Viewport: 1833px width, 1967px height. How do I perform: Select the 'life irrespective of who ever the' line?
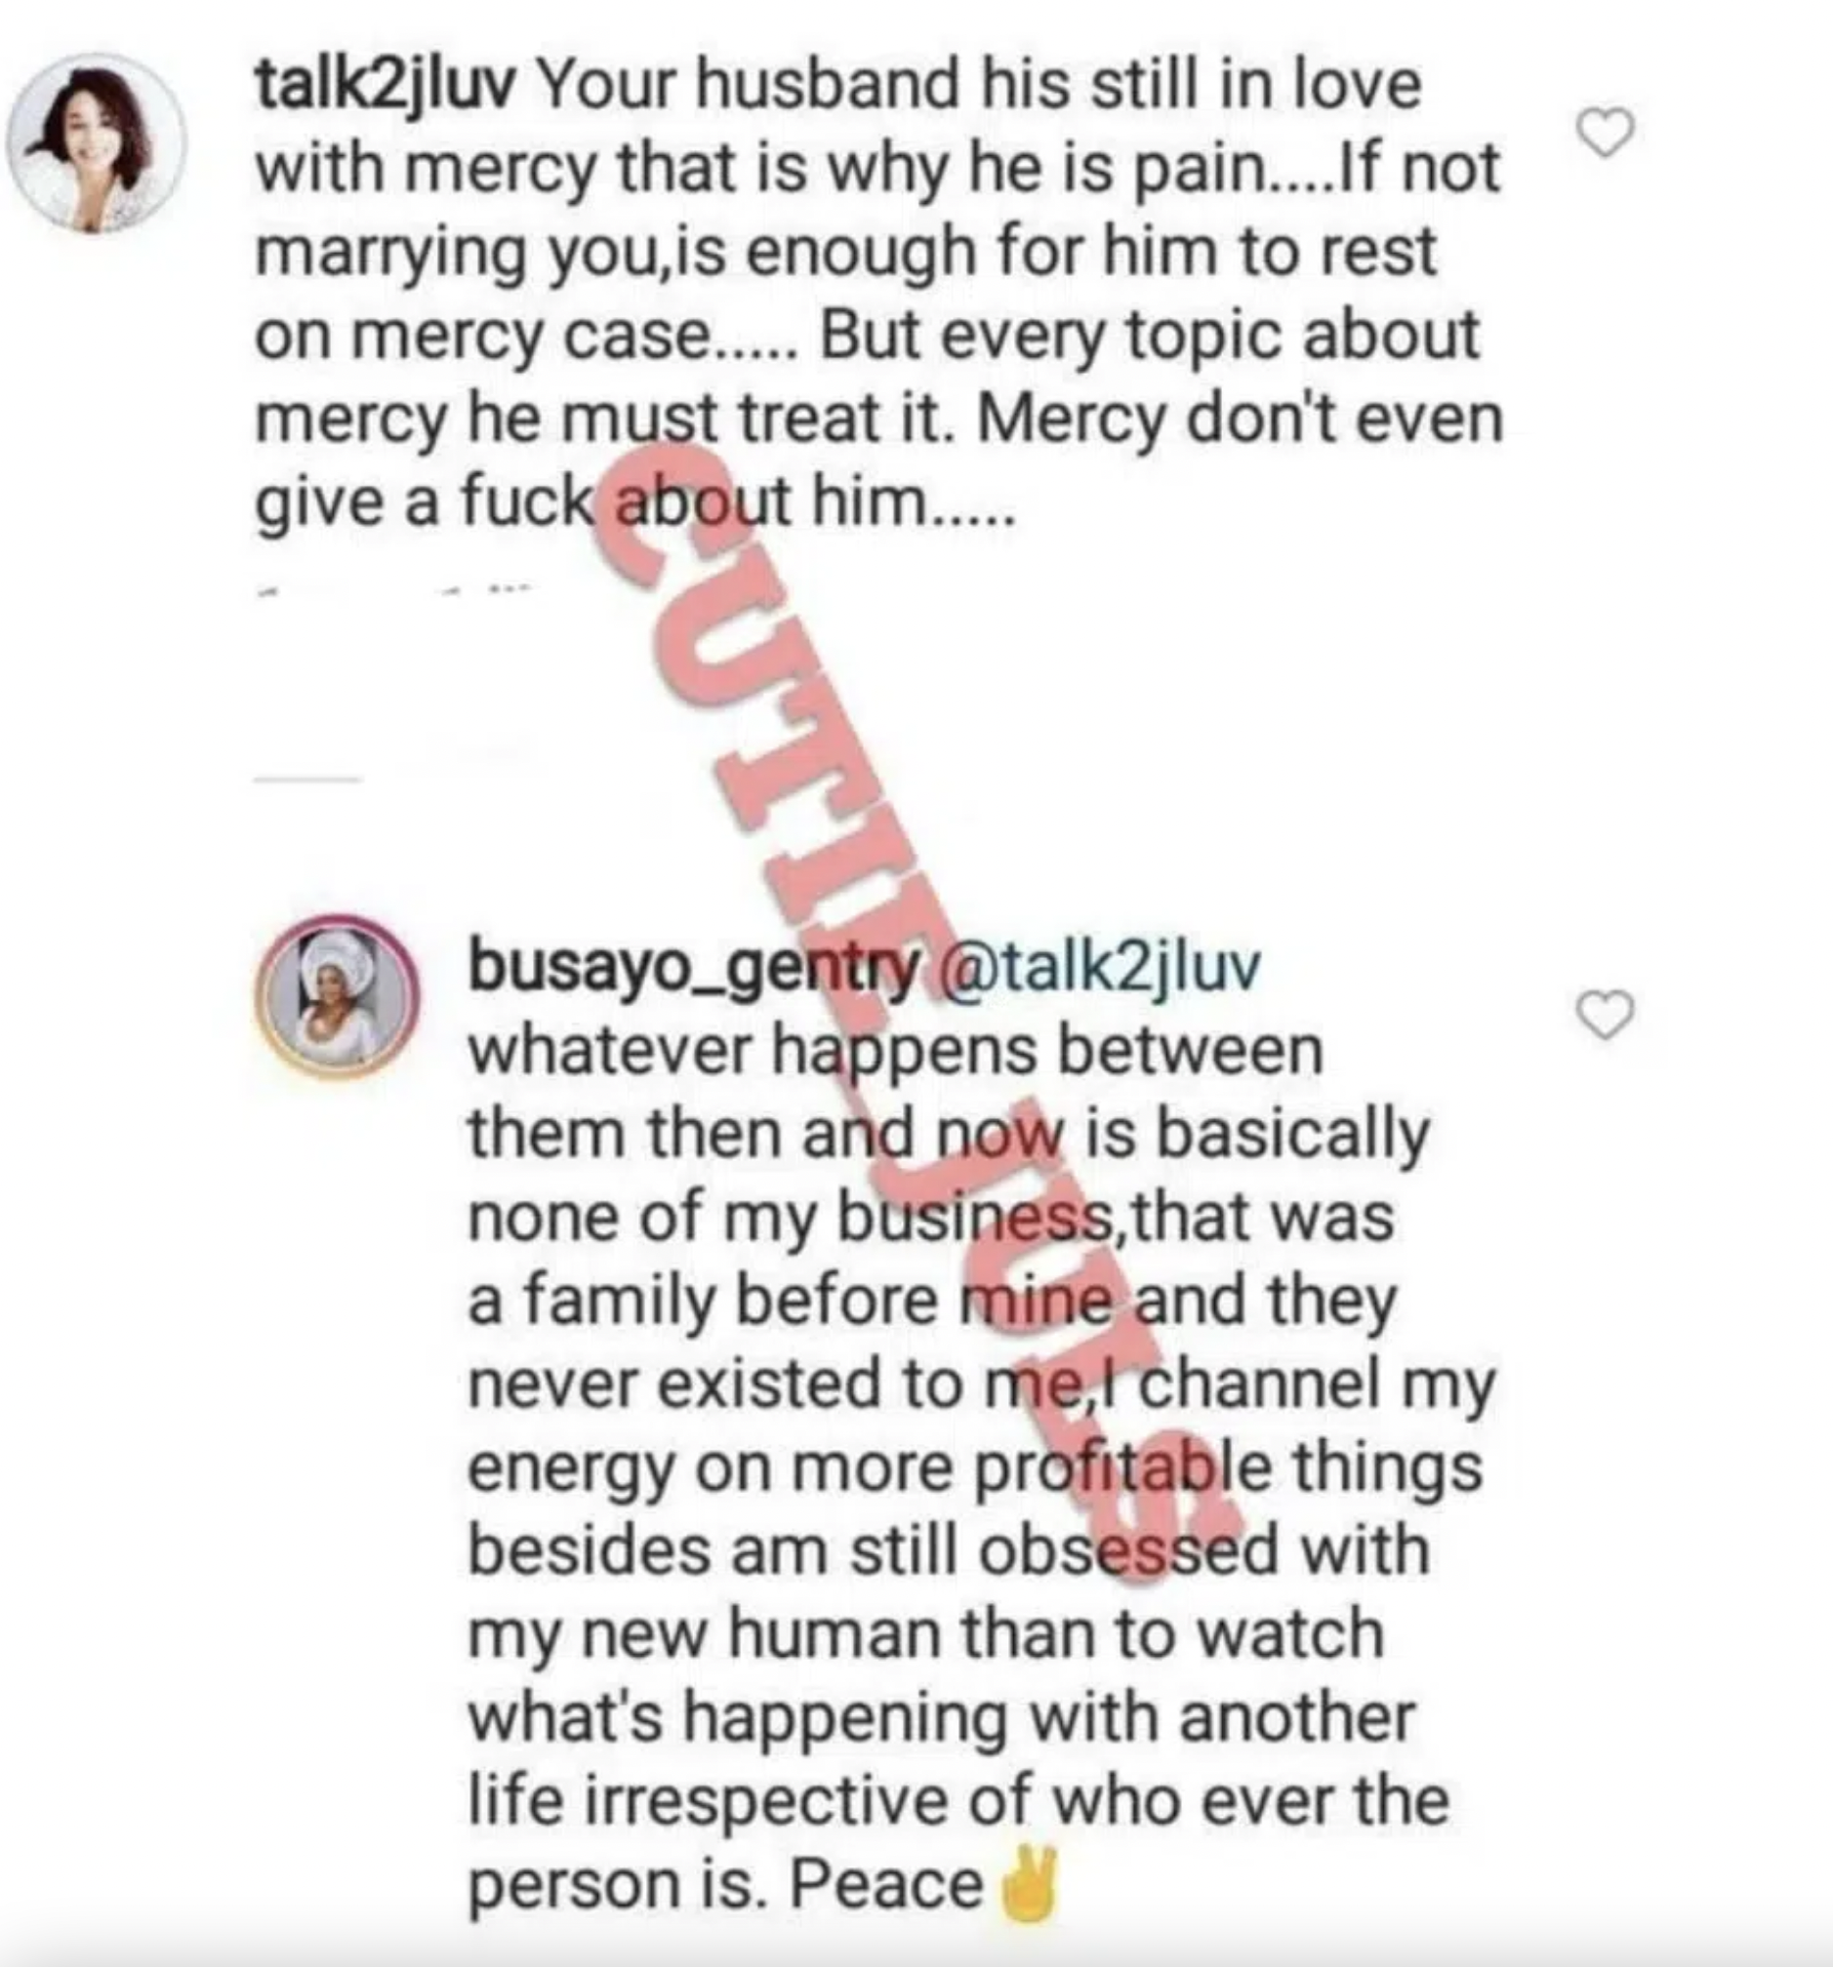(959, 1801)
